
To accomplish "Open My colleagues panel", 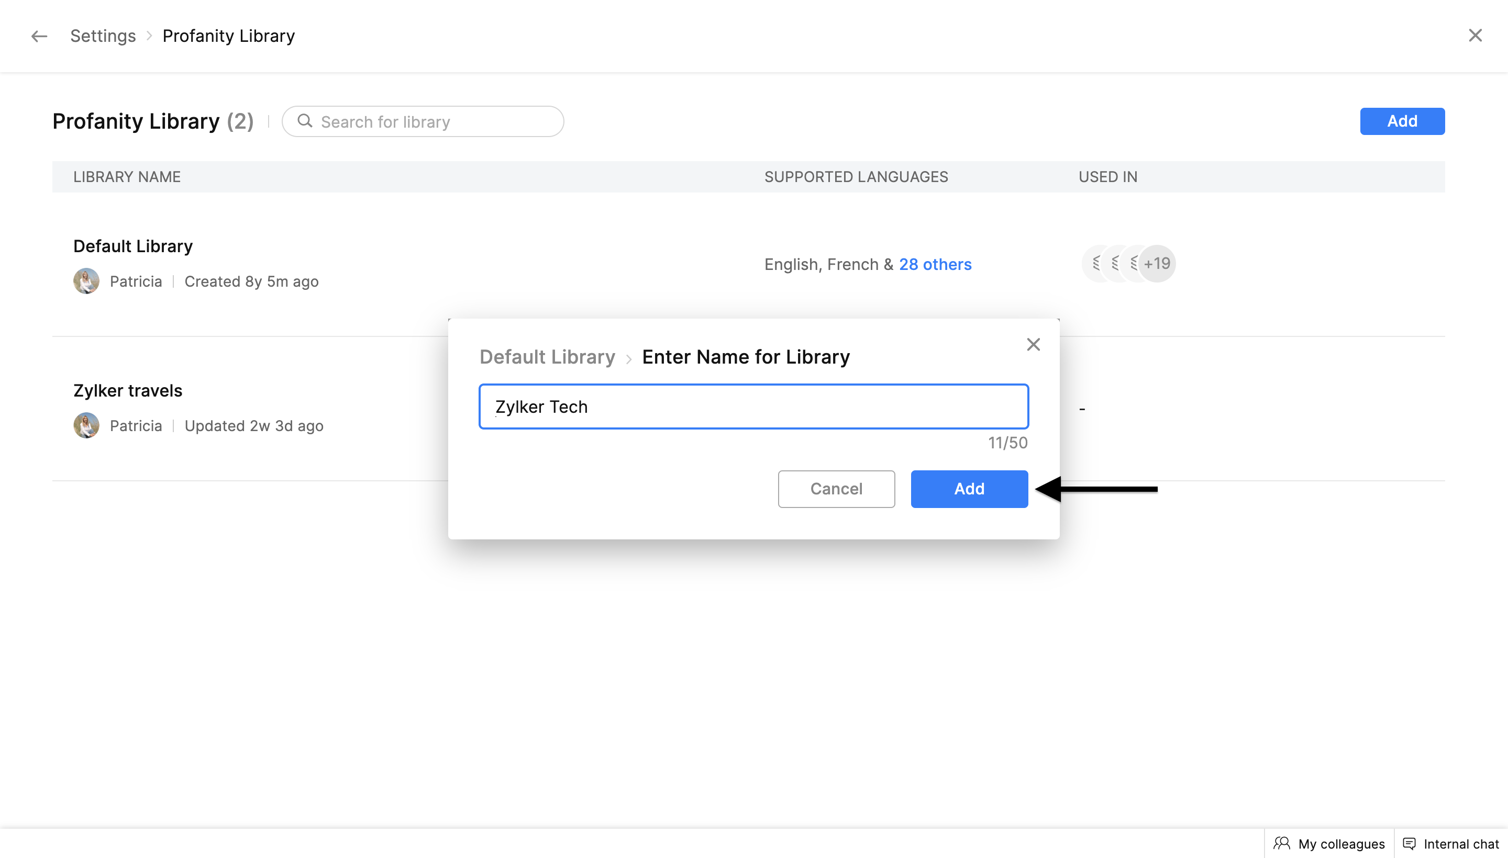I will pos(1329,843).
